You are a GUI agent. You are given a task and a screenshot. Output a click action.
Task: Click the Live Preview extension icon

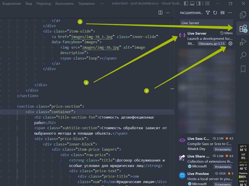pos(182,175)
